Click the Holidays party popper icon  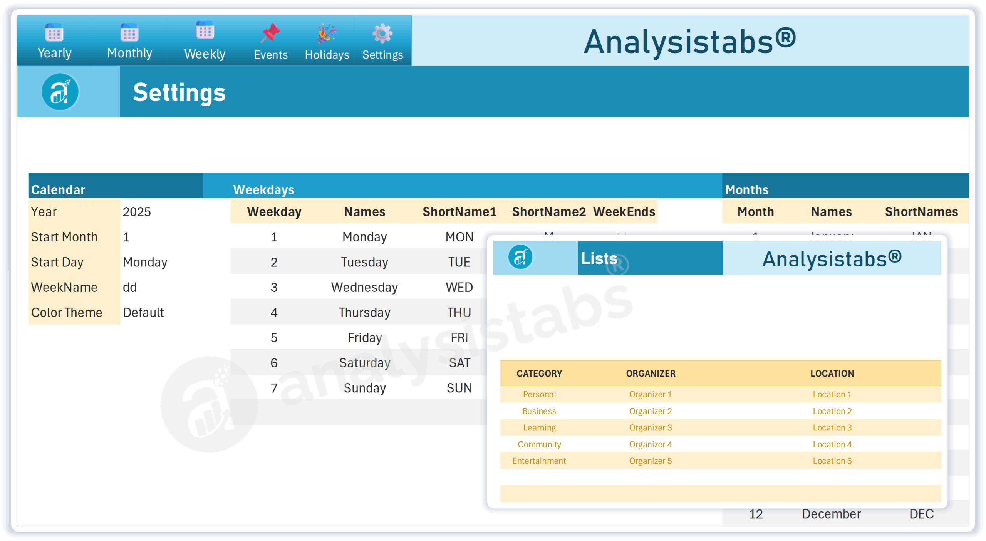[327, 33]
